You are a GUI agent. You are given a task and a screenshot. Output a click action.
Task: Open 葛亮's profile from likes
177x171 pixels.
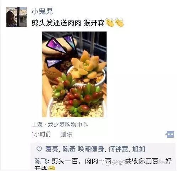[52, 149]
